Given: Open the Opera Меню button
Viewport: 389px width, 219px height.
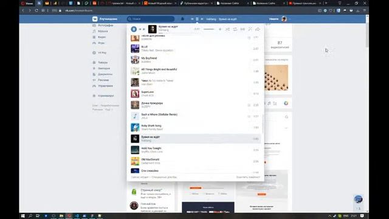Looking at the screenshot, I should 27,3.
